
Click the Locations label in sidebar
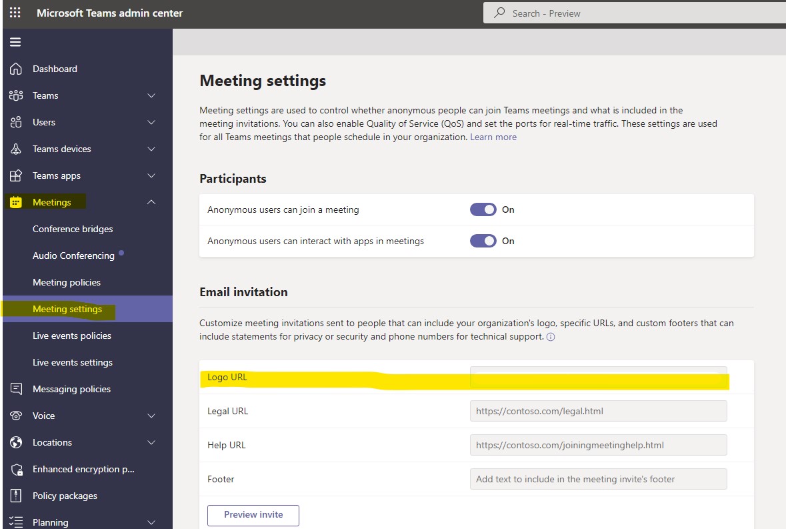52,442
